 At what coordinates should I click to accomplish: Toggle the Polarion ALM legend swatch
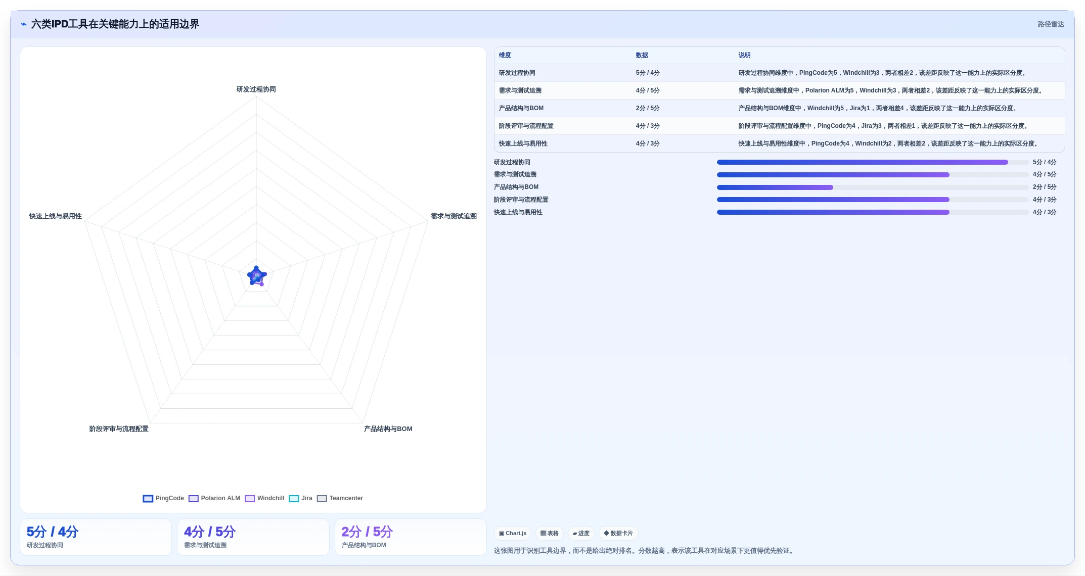pos(193,499)
